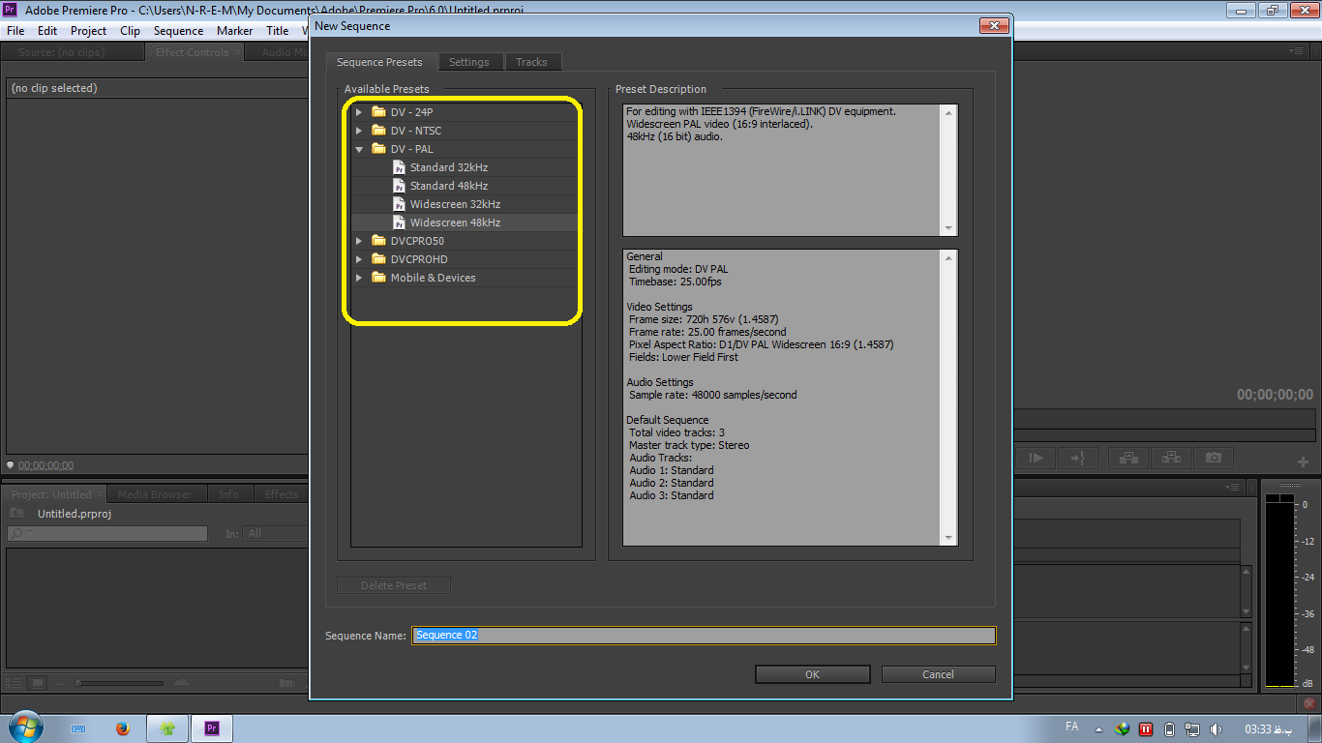
Task: Click the Extract button in Program Monitor
Action: click(x=1171, y=458)
